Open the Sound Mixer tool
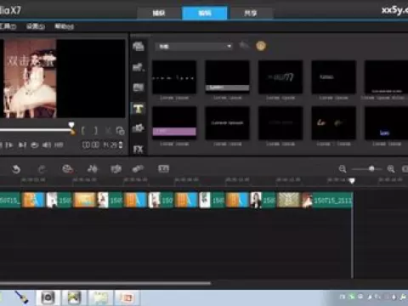 93,169
